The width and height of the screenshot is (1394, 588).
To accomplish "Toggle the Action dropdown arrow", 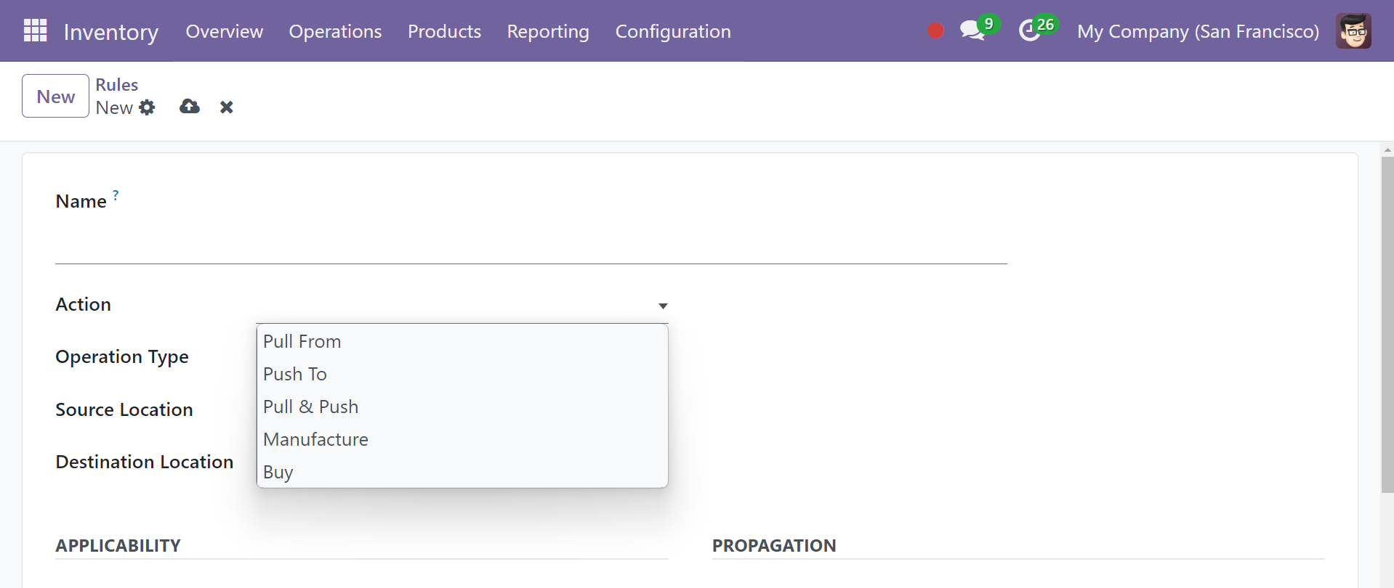I will pos(663,306).
